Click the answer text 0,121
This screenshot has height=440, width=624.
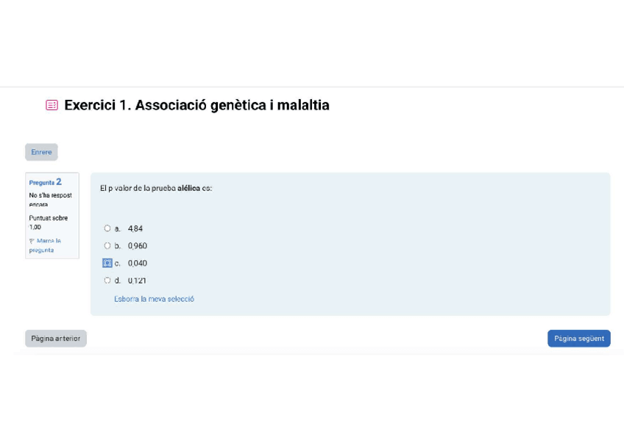point(138,281)
